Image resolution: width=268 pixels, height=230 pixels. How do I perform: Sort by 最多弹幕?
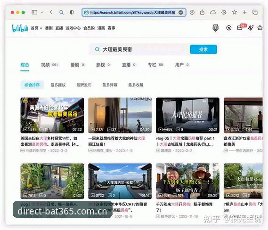coord(110,85)
